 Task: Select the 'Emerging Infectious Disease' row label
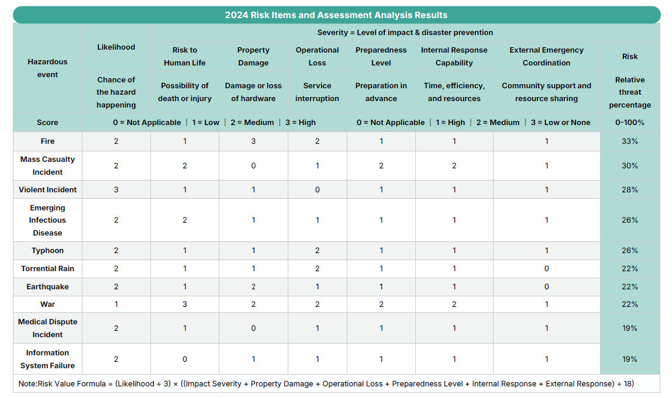47,220
